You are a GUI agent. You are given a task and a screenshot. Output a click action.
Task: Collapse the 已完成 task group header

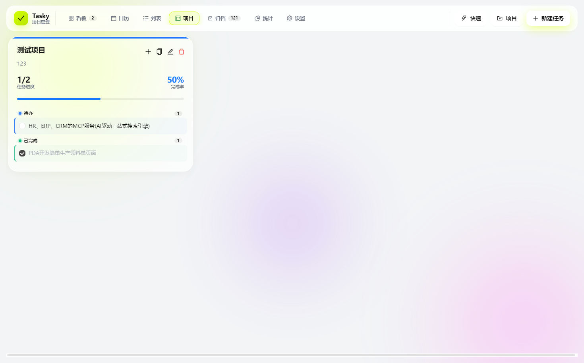101,141
